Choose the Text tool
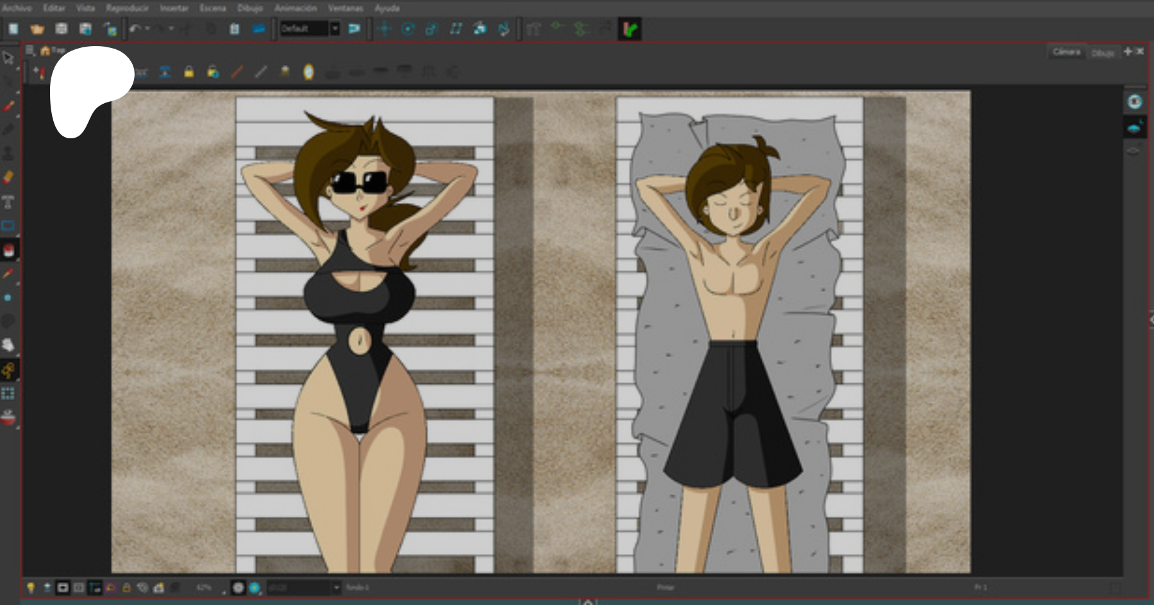Viewport: 1154px width, 605px height. [8, 202]
